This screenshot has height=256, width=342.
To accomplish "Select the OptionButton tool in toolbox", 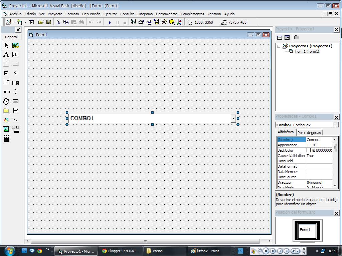I will 16,73.
